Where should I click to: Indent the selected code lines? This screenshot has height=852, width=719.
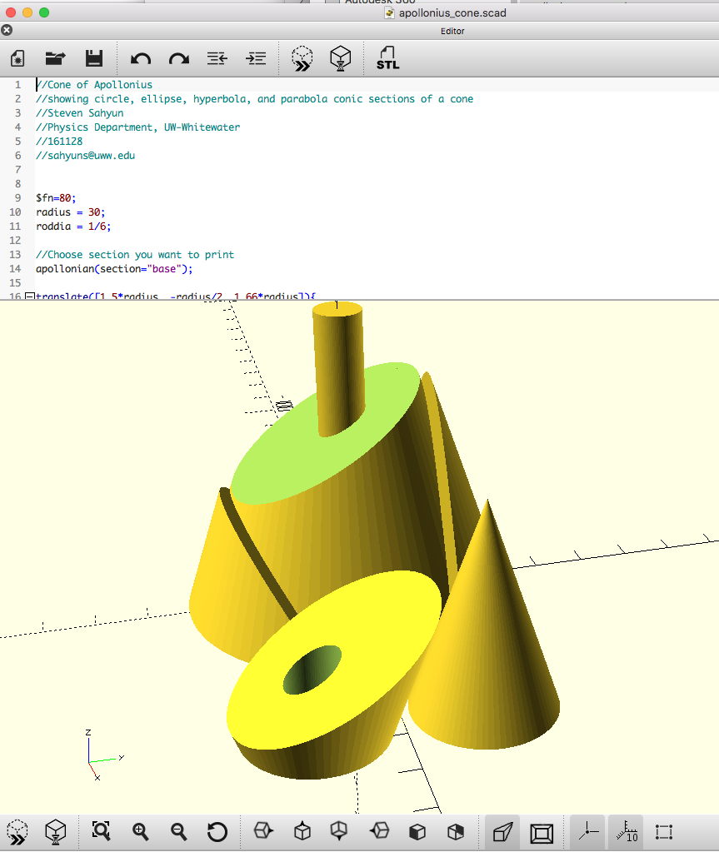(x=256, y=58)
